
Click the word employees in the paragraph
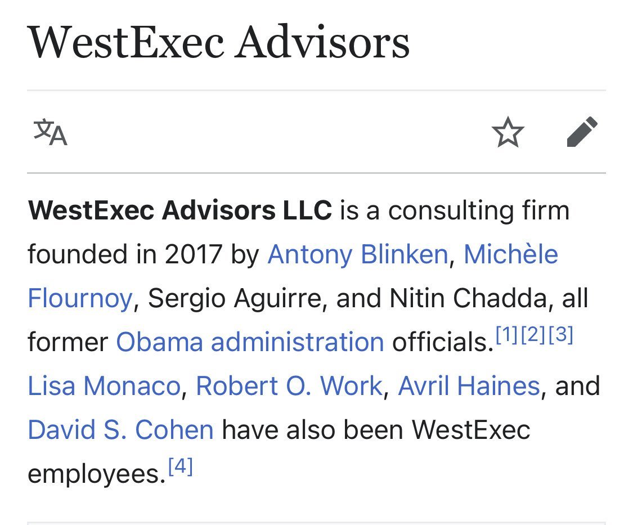click(96, 474)
